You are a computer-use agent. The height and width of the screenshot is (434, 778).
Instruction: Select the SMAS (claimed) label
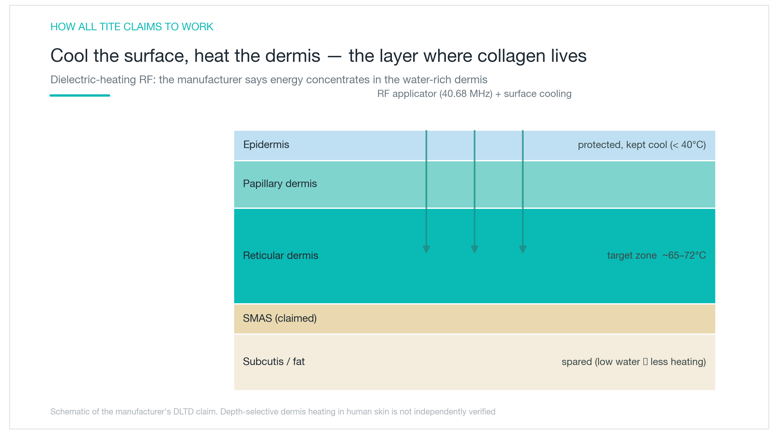click(280, 318)
